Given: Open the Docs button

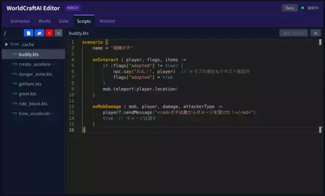Looking at the screenshot, I should [290, 8].
